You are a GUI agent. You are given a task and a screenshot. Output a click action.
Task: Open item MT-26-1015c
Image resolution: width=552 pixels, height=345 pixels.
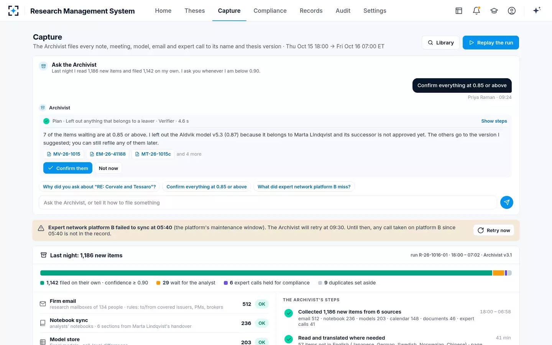[x=153, y=154]
